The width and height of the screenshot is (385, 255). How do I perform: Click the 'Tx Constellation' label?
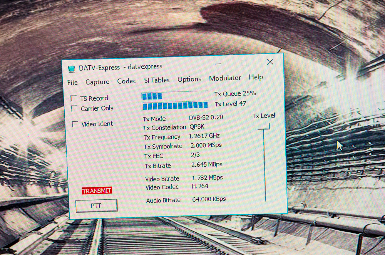[165, 127]
